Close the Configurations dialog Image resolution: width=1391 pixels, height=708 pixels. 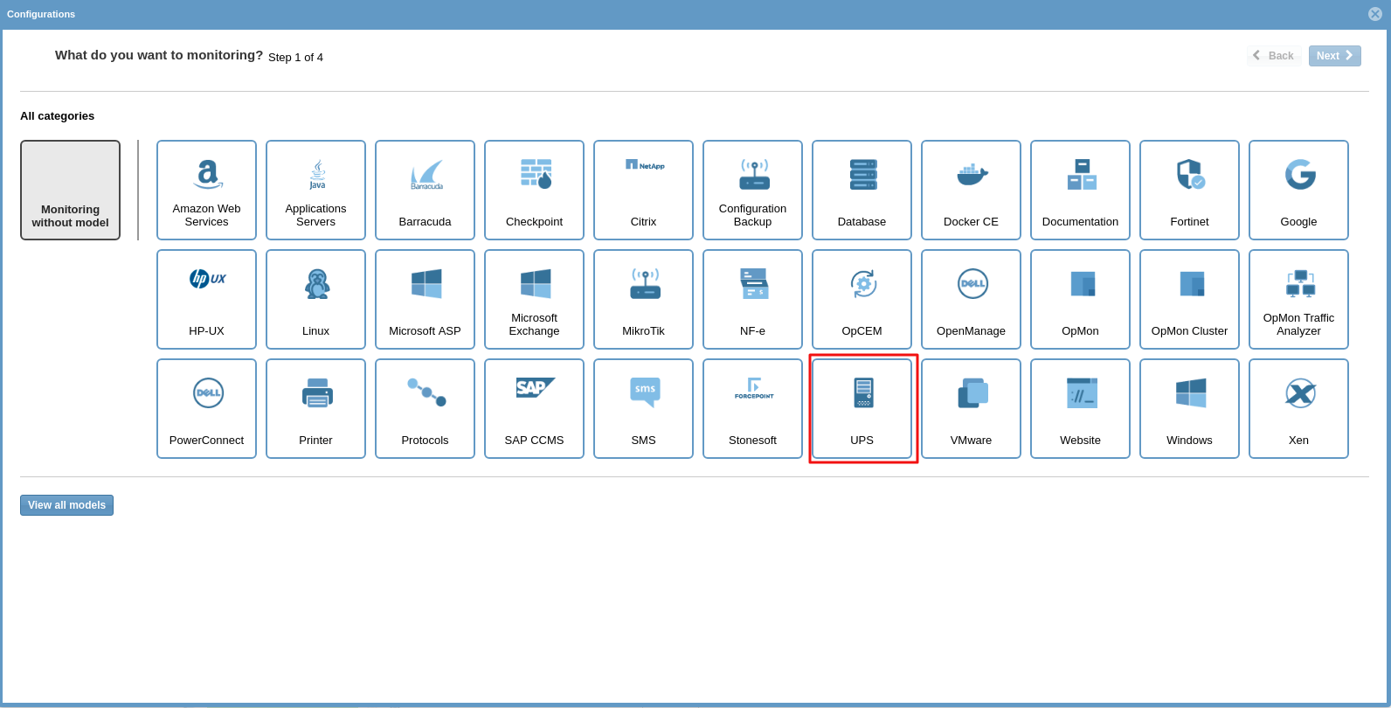[1374, 14]
